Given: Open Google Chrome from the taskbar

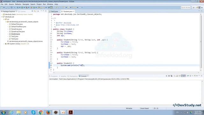Looking at the screenshot, I should 41,112.
